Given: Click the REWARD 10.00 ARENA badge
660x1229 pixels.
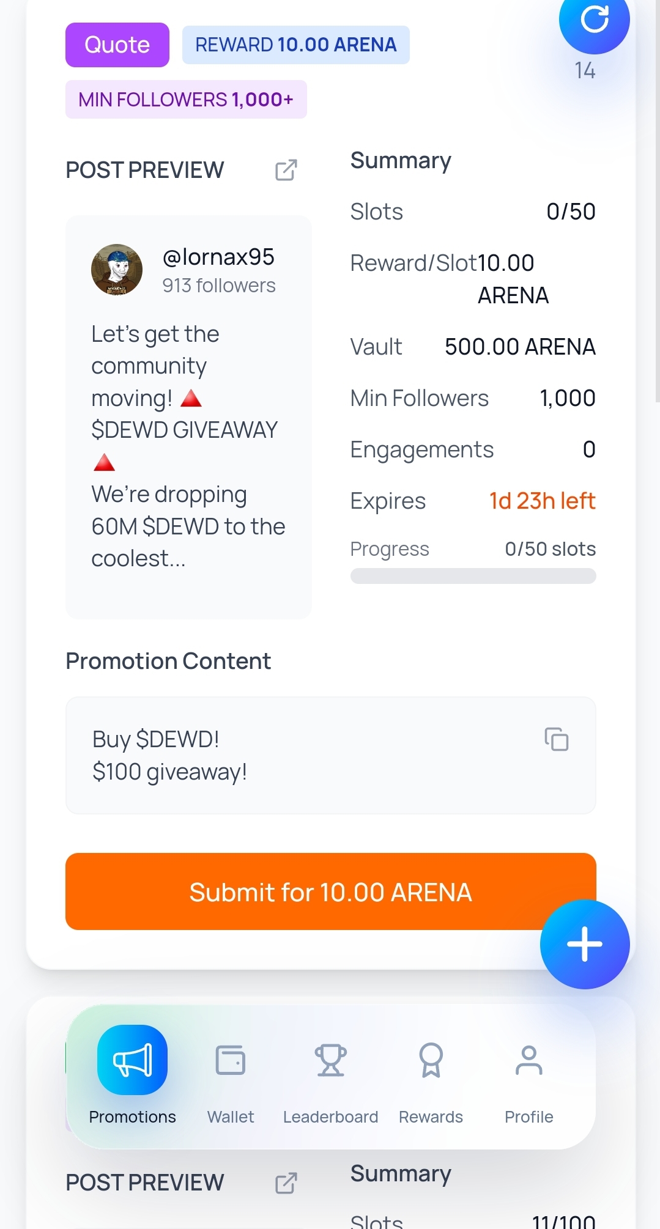Looking at the screenshot, I should tap(295, 45).
